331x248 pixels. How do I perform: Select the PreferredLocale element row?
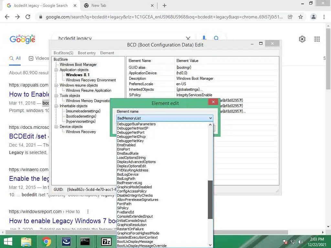pyautogui.click(x=203, y=84)
